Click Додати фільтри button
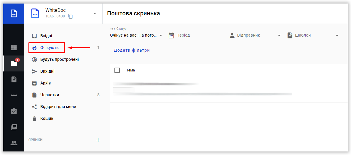 click(132, 50)
